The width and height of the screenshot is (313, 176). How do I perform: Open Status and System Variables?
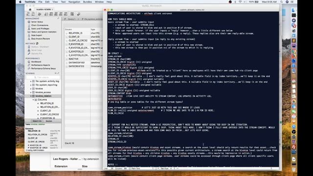[44, 32]
